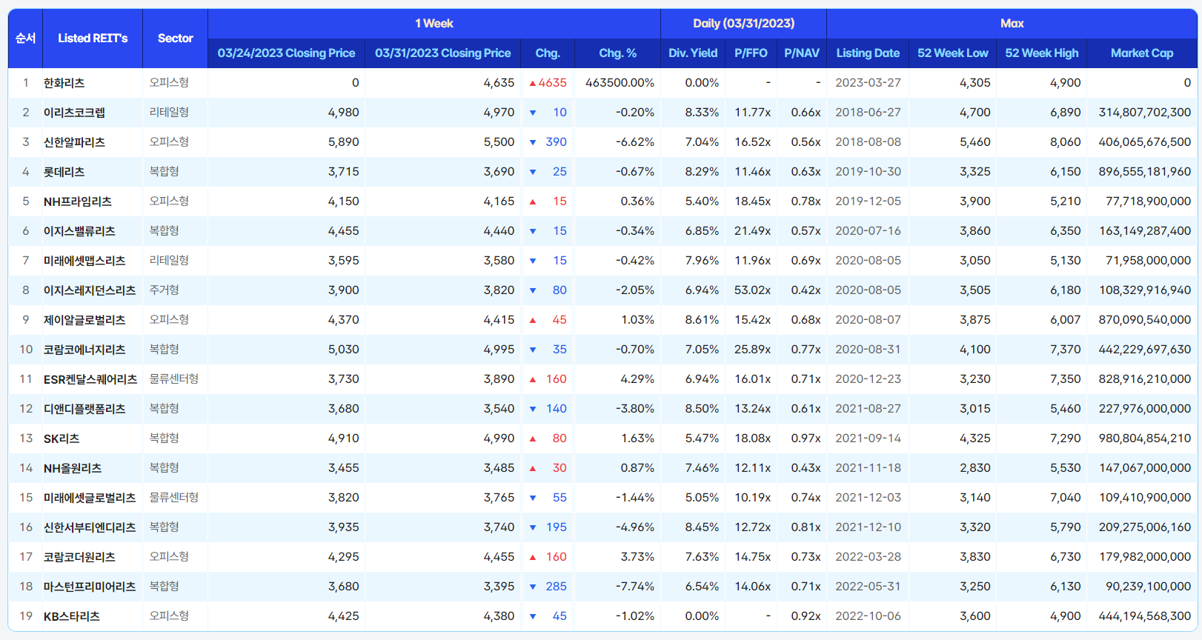Screen dimensions: 1202x640
Task: Click the blue down arrow in 디앤디플랫폼리츠 row
Action: pos(533,409)
